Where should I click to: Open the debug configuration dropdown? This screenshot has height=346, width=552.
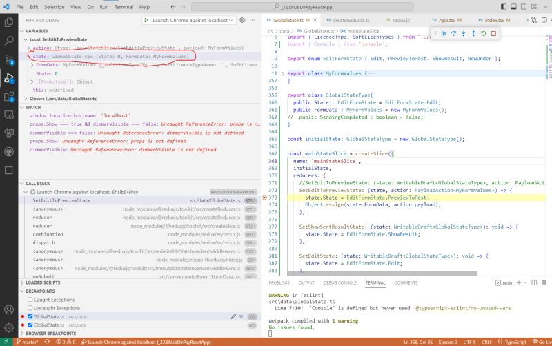[x=193, y=21]
